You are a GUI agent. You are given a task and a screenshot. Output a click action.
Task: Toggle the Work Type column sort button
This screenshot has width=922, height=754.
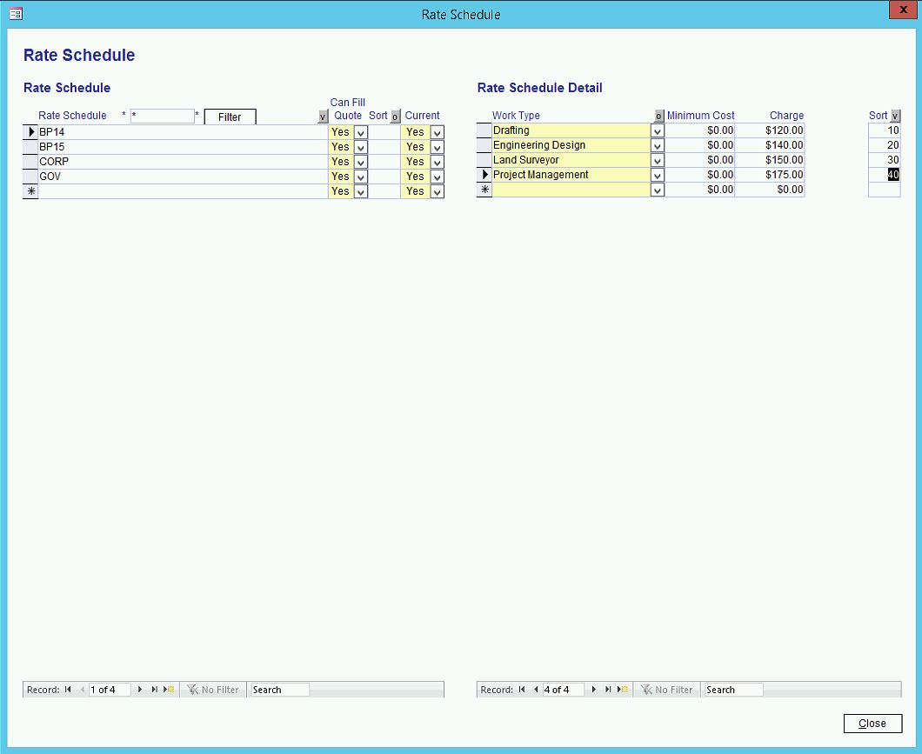pyautogui.click(x=658, y=116)
